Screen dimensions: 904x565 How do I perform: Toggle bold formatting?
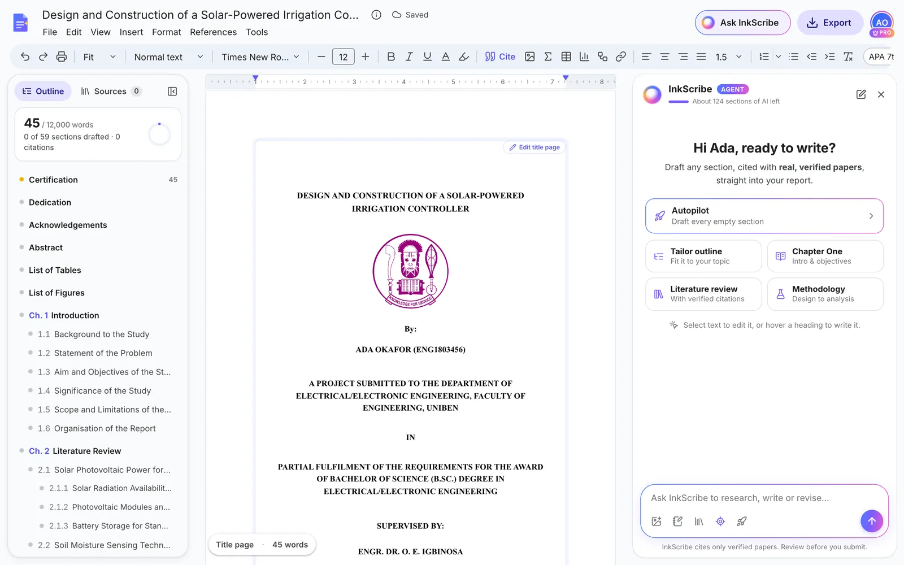pos(391,56)
